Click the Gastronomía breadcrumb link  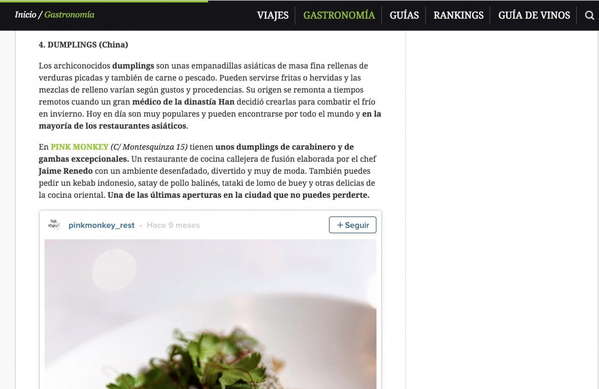click(69, 15)
